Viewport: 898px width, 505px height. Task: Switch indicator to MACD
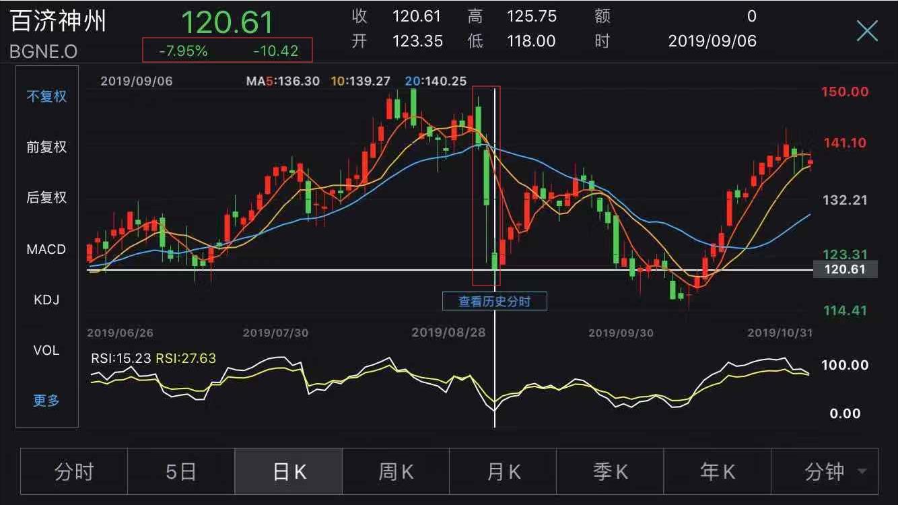[46, 249]
